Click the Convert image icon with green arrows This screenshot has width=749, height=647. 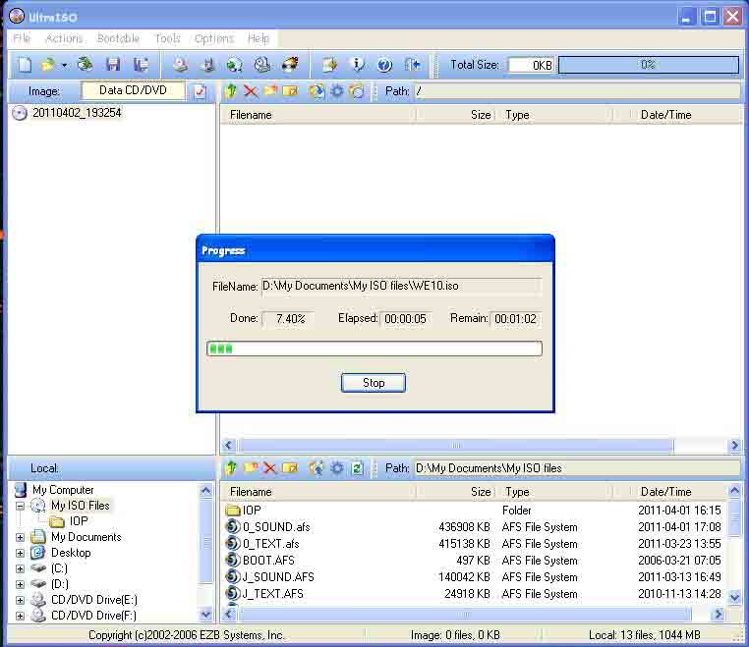pyautogui.click(x=234, y=65)
